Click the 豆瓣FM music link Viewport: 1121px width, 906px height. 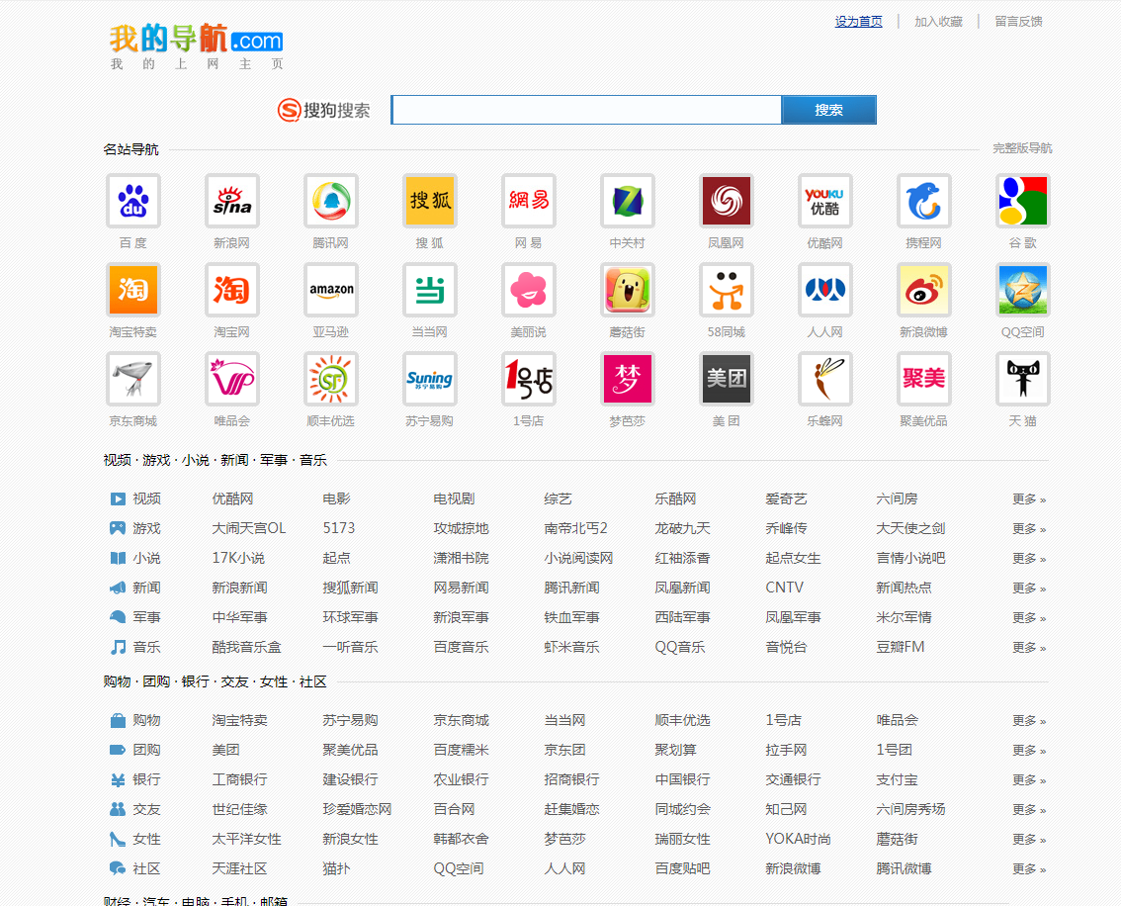pos(901,647)
